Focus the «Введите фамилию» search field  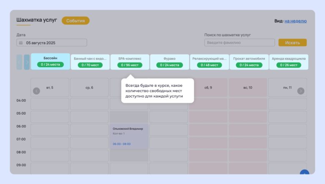(x=239, y=43)
